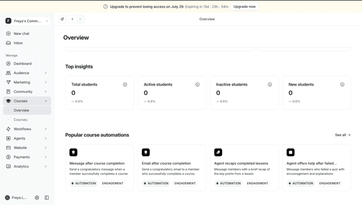This screenshot has height=205, width=362.
Task: Select the Courses sub-item
Action: (27, 120)
